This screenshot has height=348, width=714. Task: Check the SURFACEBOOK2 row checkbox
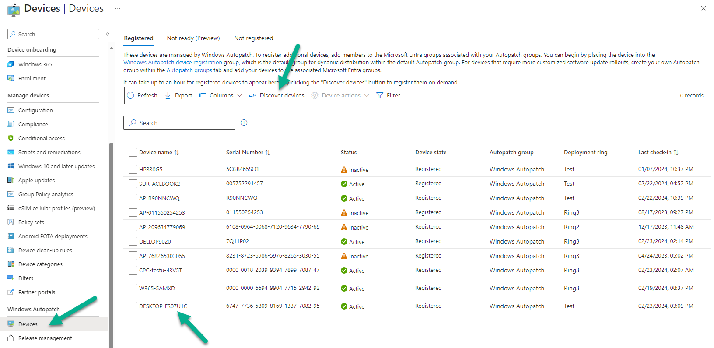coord(133,184)
